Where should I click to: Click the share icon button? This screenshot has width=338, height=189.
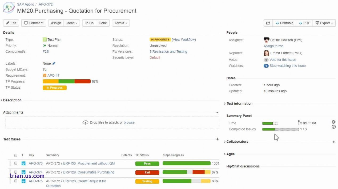click(x=268, y=23)
